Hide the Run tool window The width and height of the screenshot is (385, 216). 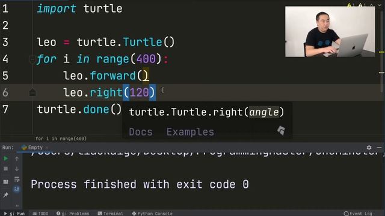coord(379,148)
